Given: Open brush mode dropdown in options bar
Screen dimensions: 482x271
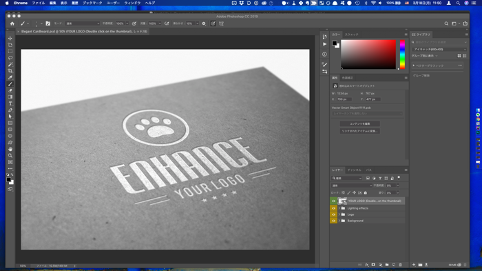Looking at the screenshot, I should coord(83,23).
